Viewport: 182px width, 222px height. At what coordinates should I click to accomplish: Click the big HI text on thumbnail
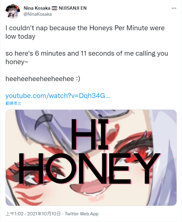coord(90,134)
